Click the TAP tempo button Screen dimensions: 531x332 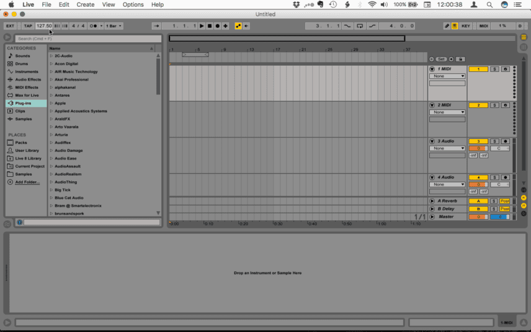click(28, 25)
